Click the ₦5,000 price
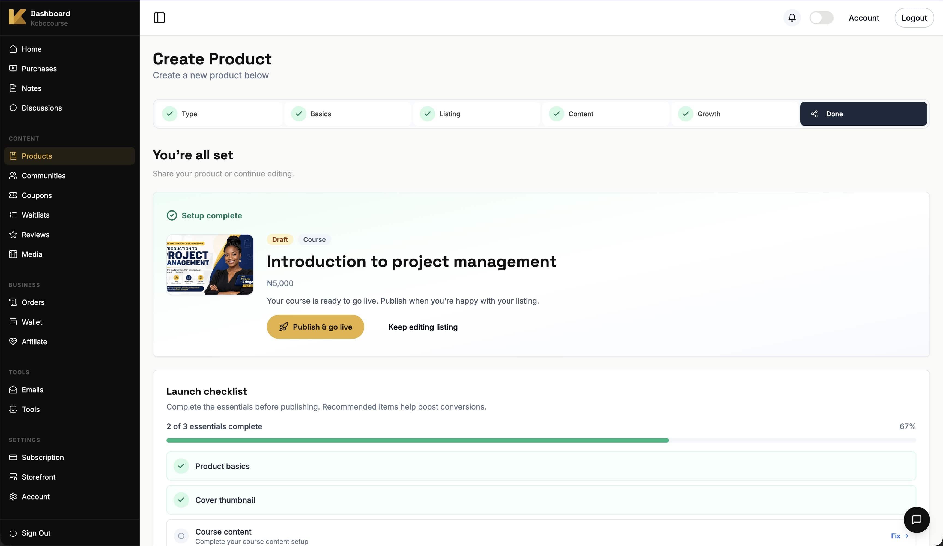The height and width of the screenshot is (546, 943). coord(280,283)
